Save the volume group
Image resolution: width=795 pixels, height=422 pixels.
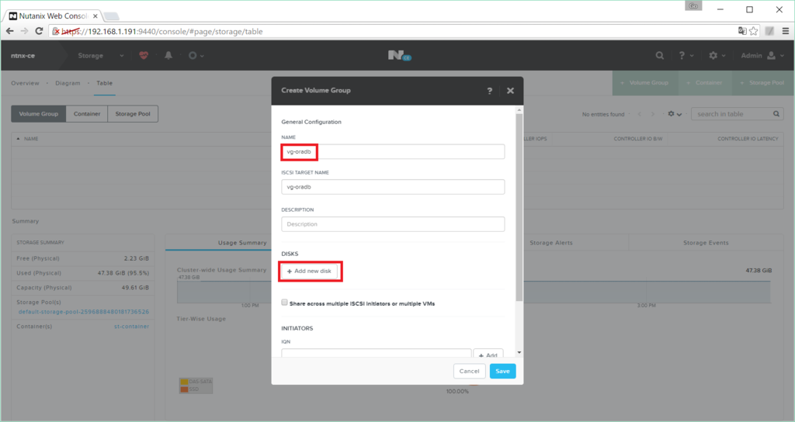coord(502,372)
